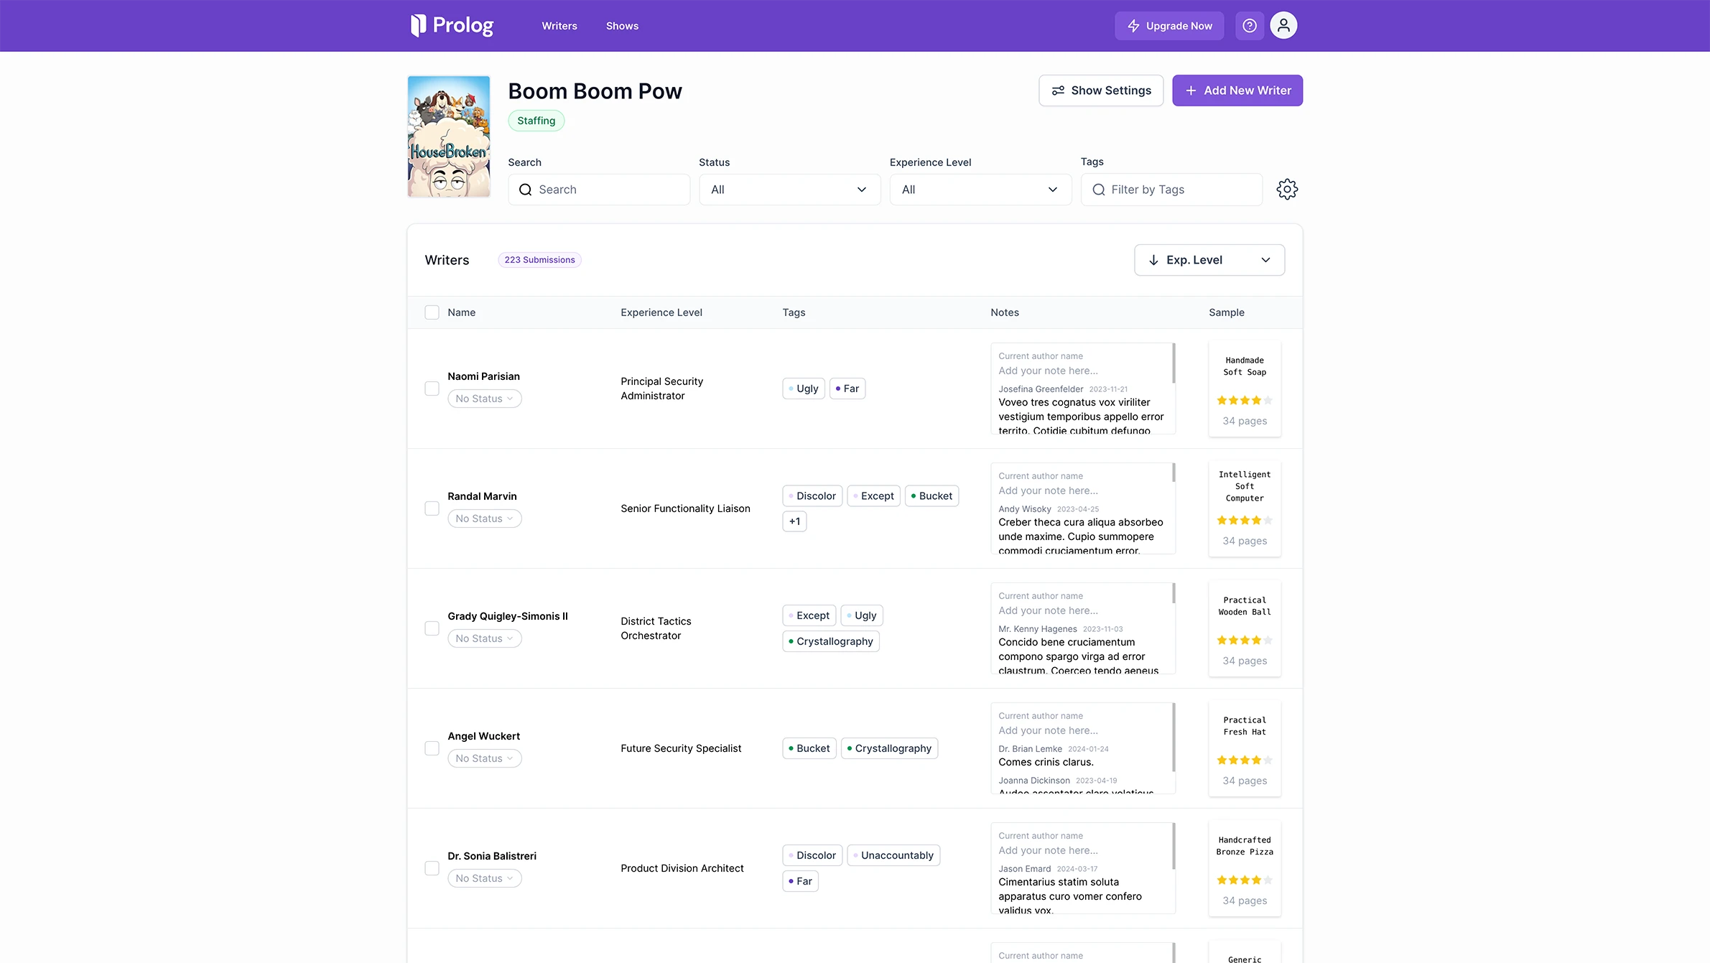Open the Practical Fresh Hat sample card
Image resolution: width=1710 pixels, height=963 pixels.
pos(1245,748)
